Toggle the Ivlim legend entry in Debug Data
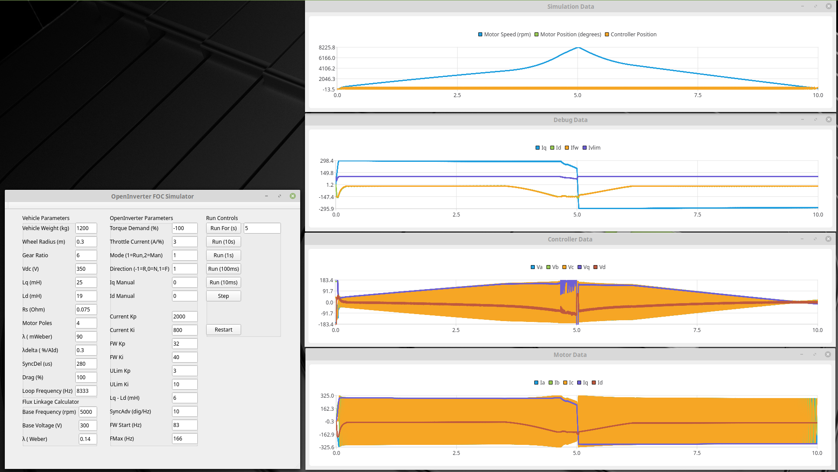Viewport: 838px width, 472px height. pos(585,148)
